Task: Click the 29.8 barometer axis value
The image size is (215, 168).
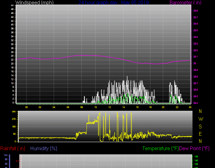Action: point(196,11)
